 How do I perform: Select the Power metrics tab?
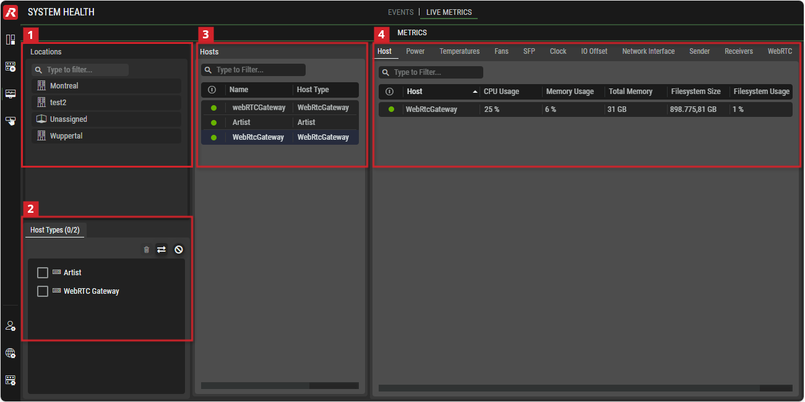415,51
